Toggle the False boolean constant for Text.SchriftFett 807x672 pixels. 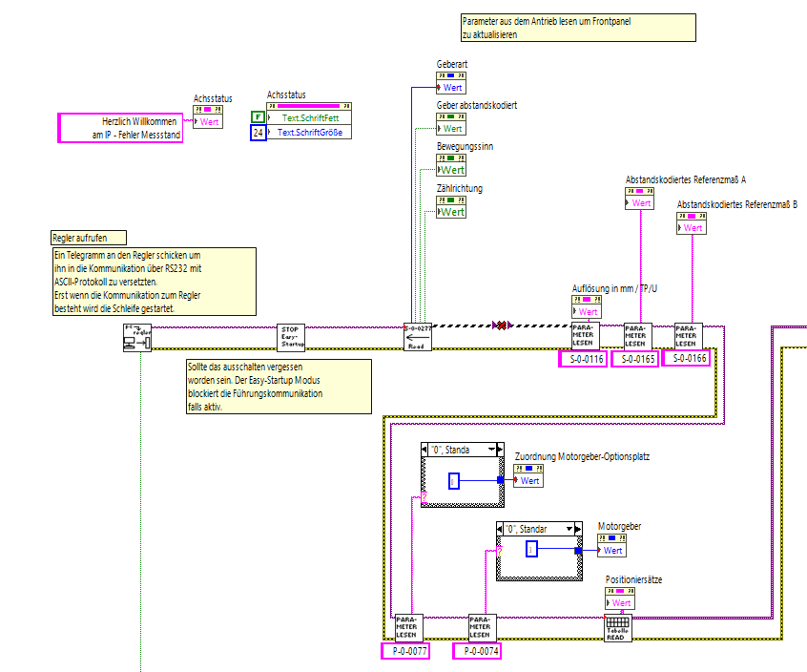coord(258,117)
